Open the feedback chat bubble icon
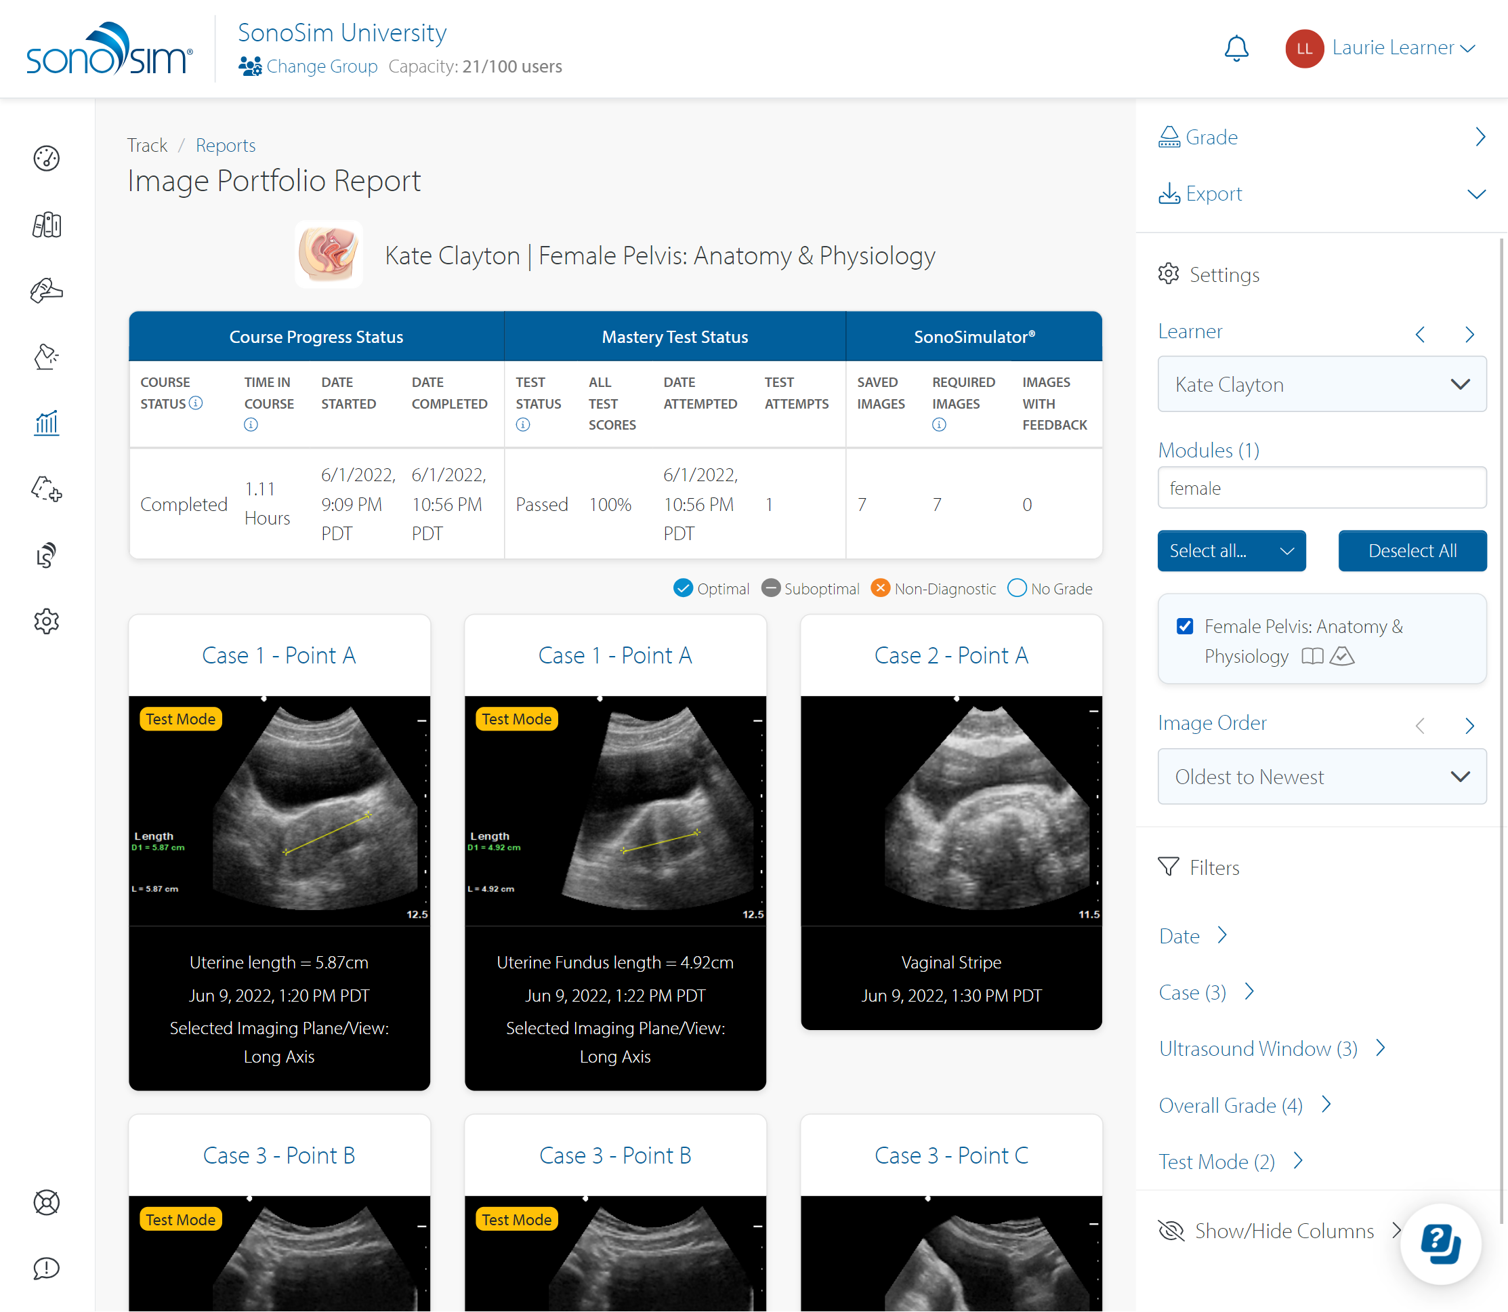The width and height of the screenshot is (1508, 1312). click(x=46, y=1268)
